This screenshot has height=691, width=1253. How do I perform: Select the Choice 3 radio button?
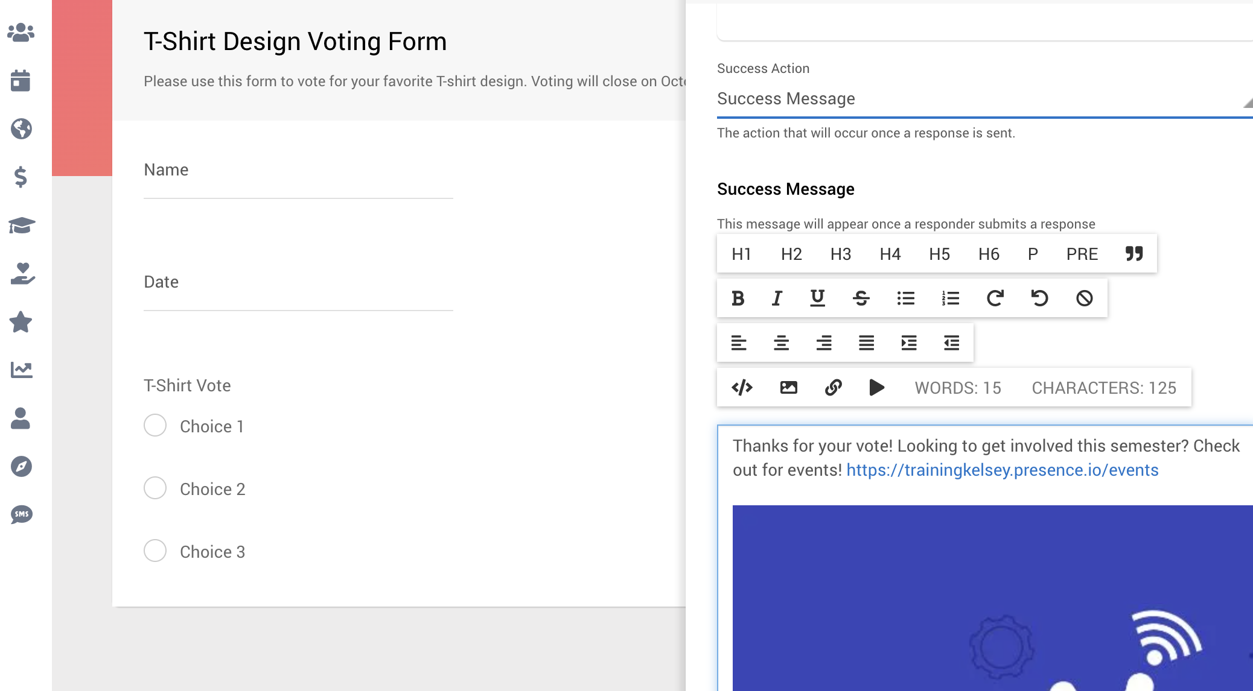click(x=155, y=551)
